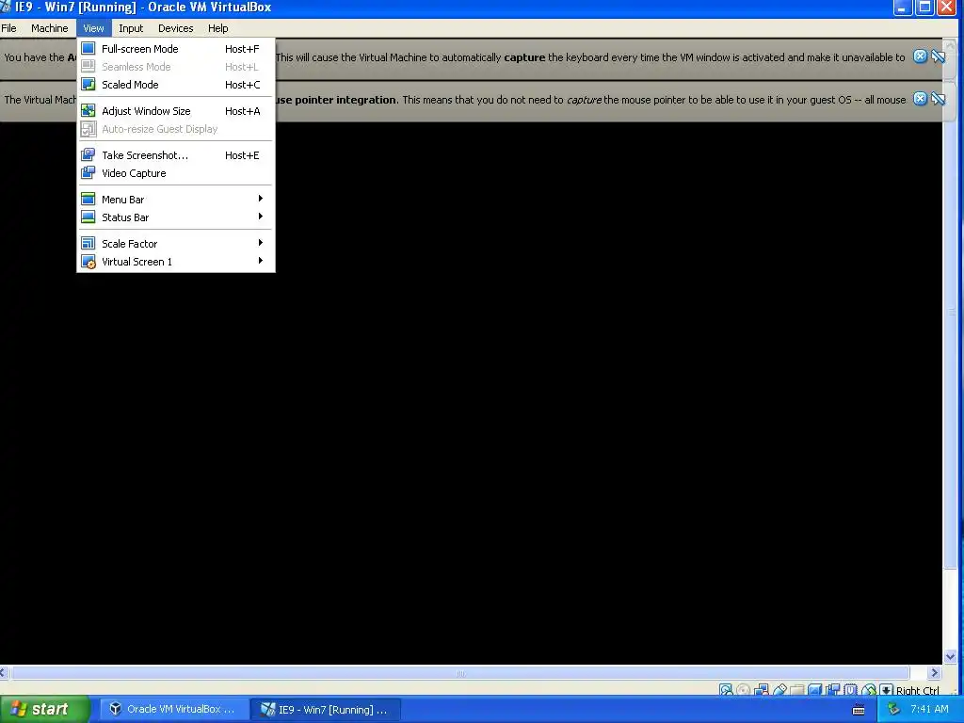
Task: Dismiss the keyboard capture notification with X icon
Action: tap(920, 56)
